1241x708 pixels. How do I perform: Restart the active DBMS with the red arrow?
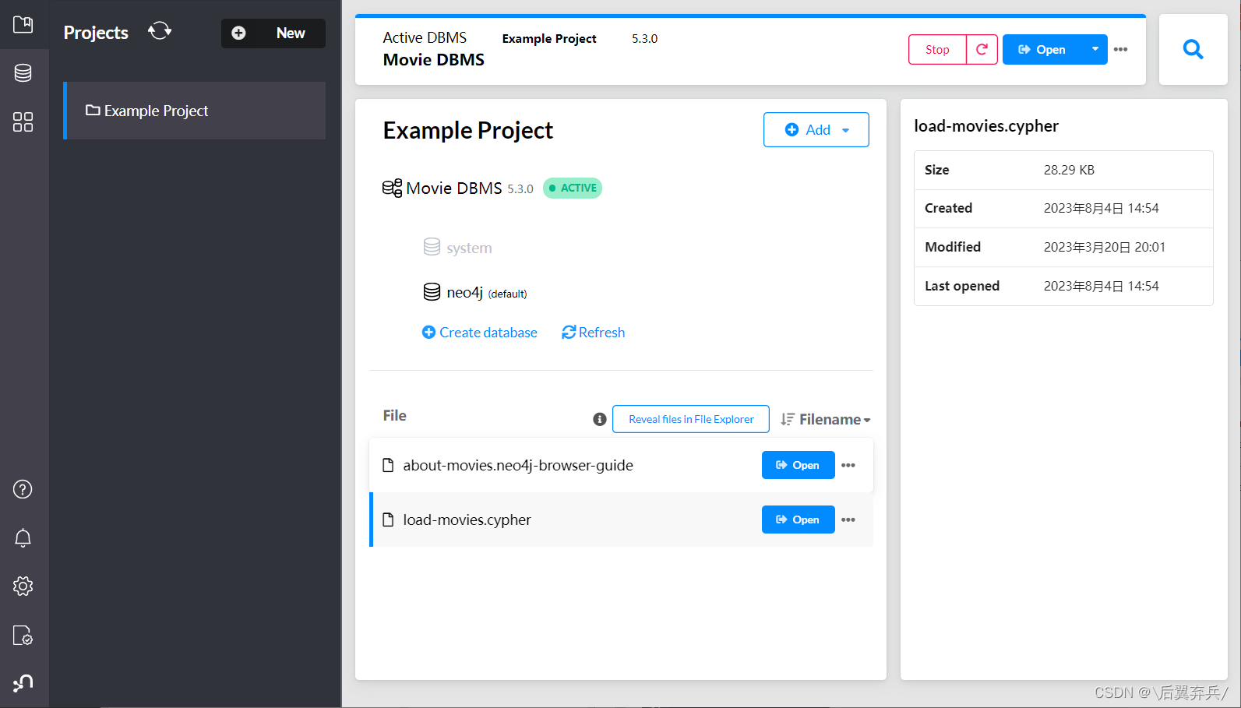coord(982,50)
